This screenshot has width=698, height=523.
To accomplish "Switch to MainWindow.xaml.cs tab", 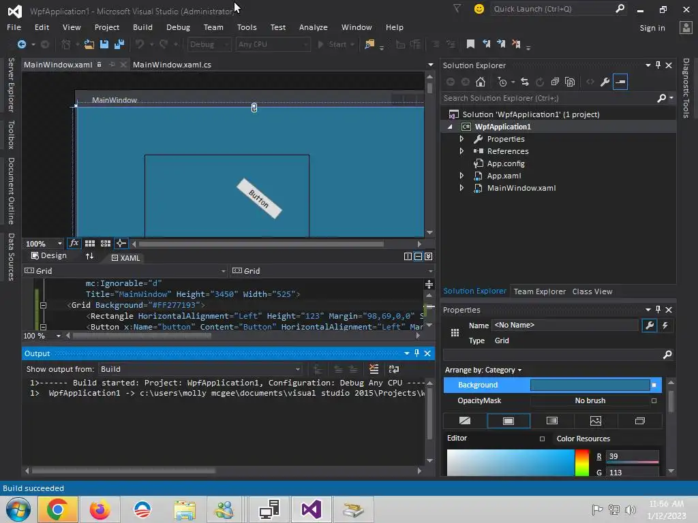I will click(172, 65).
